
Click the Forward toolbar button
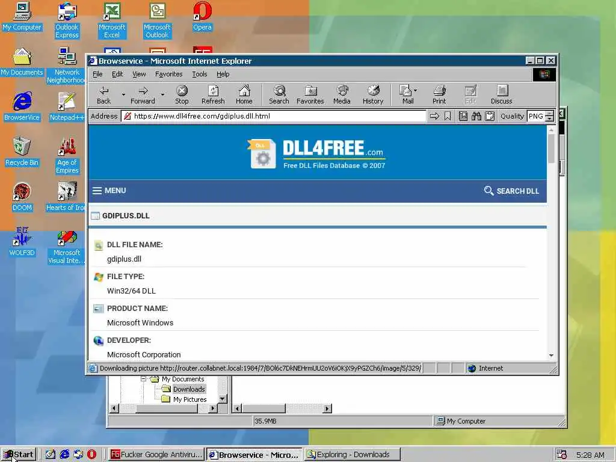tap(143, 95)
